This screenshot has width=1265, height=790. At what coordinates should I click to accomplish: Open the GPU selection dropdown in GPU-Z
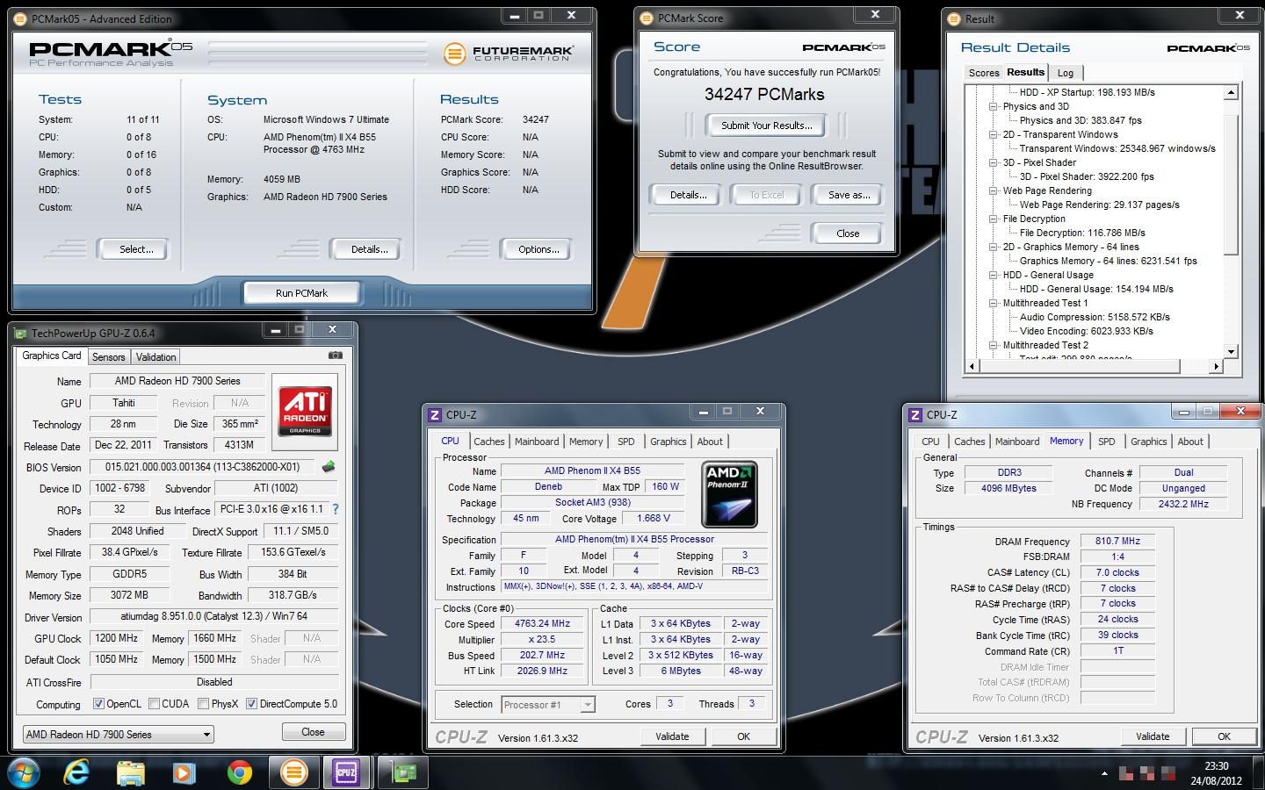click(118, 734)
